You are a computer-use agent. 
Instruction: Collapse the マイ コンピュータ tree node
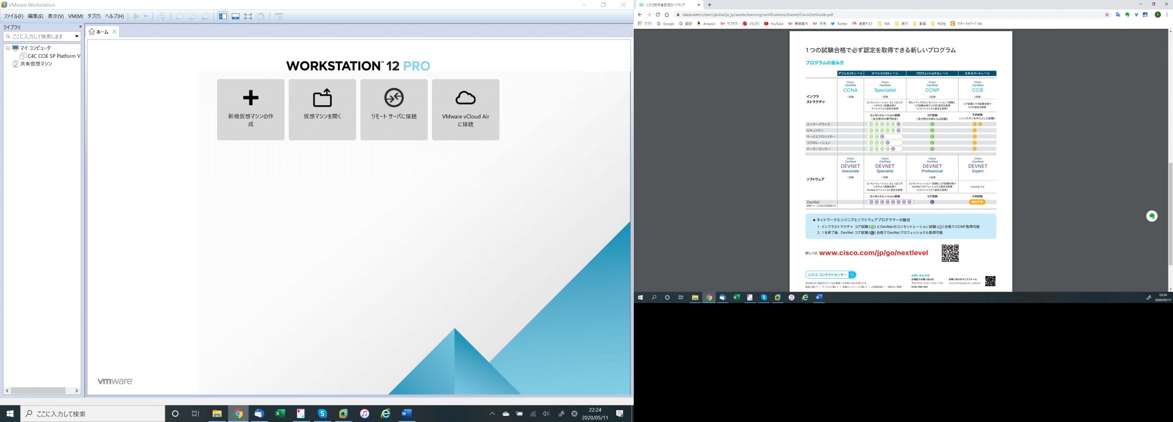8,48
